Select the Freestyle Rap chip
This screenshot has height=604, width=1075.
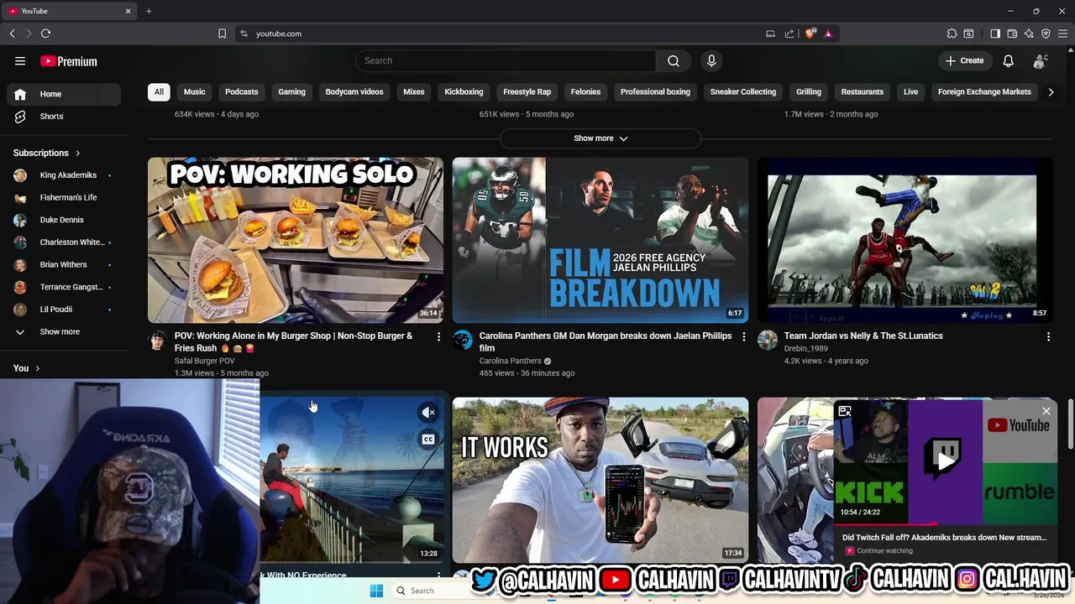coord(527,91)
